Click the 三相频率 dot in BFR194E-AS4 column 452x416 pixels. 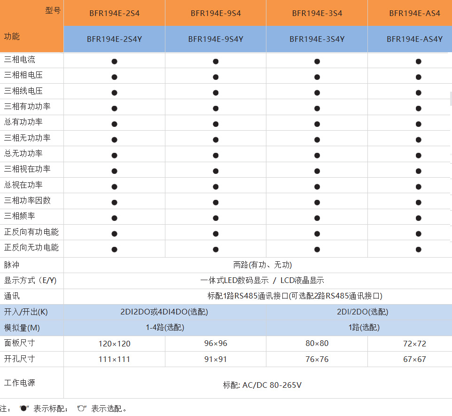point(418,218)
